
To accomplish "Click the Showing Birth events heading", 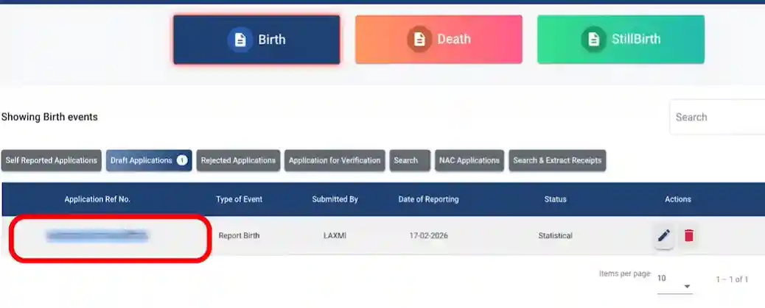I will (x=49, y=118).
